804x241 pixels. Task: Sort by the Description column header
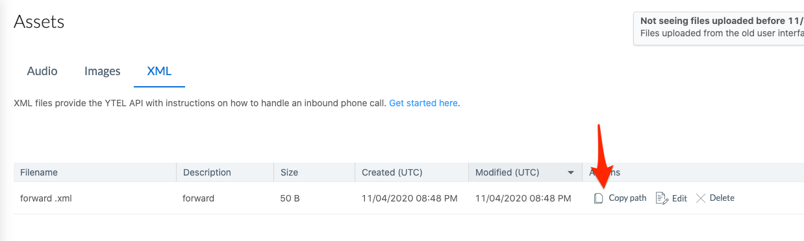click(x=207, y=172)
